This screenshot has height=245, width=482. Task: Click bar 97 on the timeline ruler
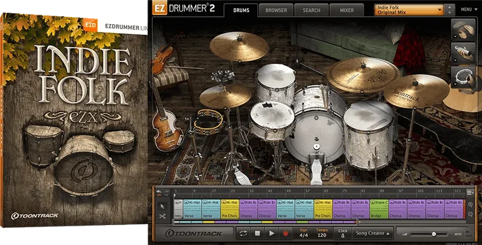tap(401, 191)
